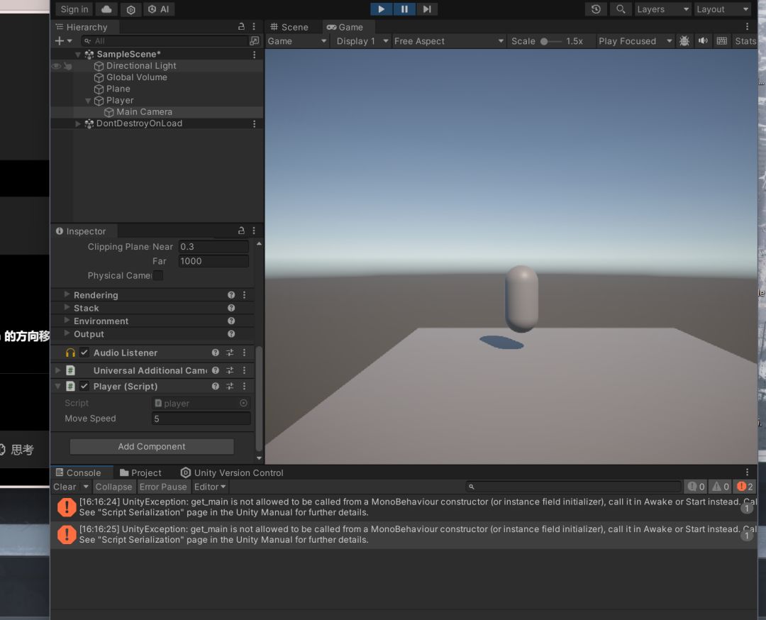The width and height of the screenshot is (766, 620).
Task: Expand the Environment section
Action: [x=67, y=321]
